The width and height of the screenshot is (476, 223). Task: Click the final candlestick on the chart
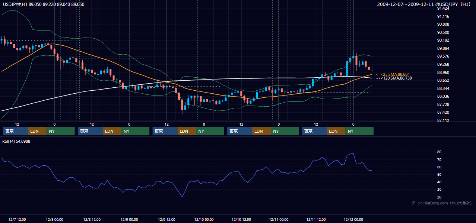(x=372, y=68)
